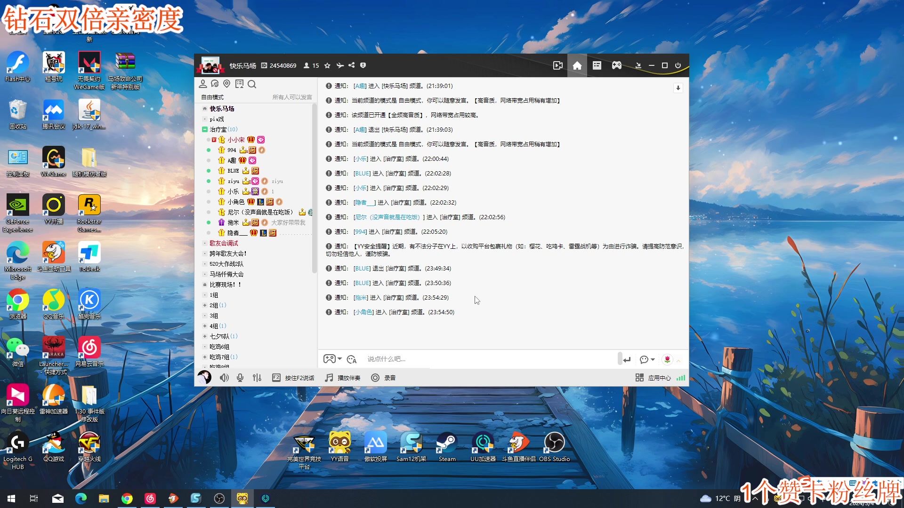This screenshot has height=508, width=904.
Task: Click the search magnifier above channel tree
Action: tap(252, 84)
